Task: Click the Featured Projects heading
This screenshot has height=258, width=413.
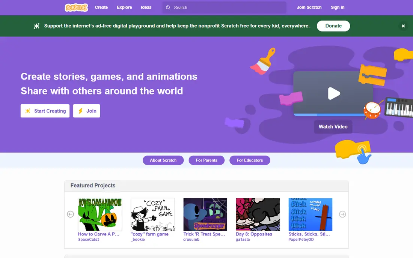Action: click(x=93, y=185)
